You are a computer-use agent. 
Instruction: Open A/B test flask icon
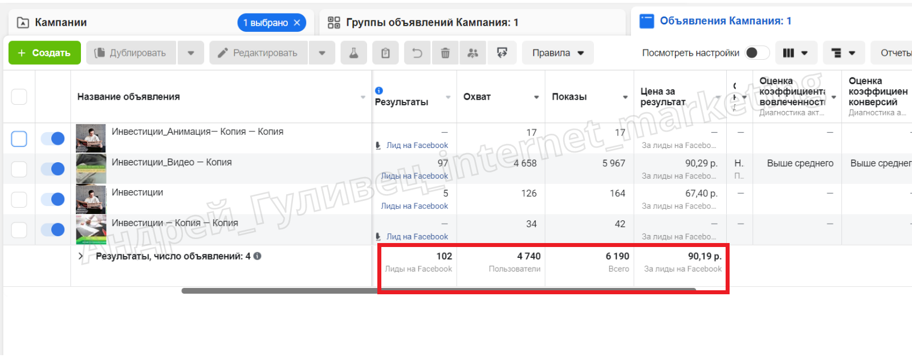coord(353,53)
